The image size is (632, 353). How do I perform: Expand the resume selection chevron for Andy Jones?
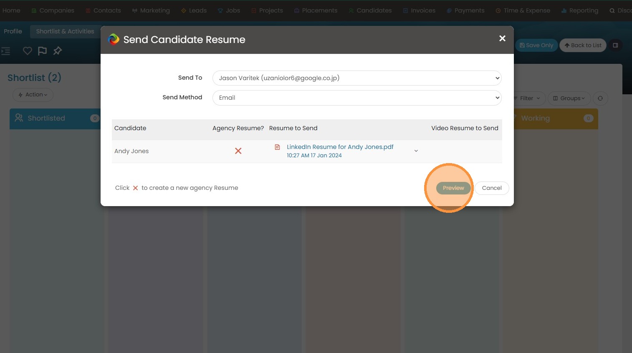tap(416, 151)
